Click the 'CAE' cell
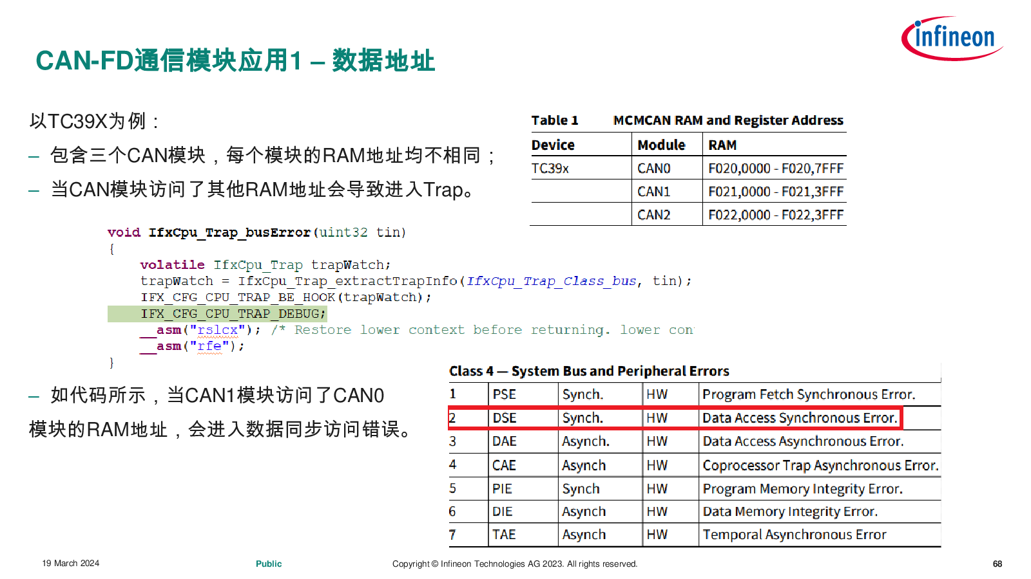Screen dimensions: 1031x579 [x=504, y=465]
